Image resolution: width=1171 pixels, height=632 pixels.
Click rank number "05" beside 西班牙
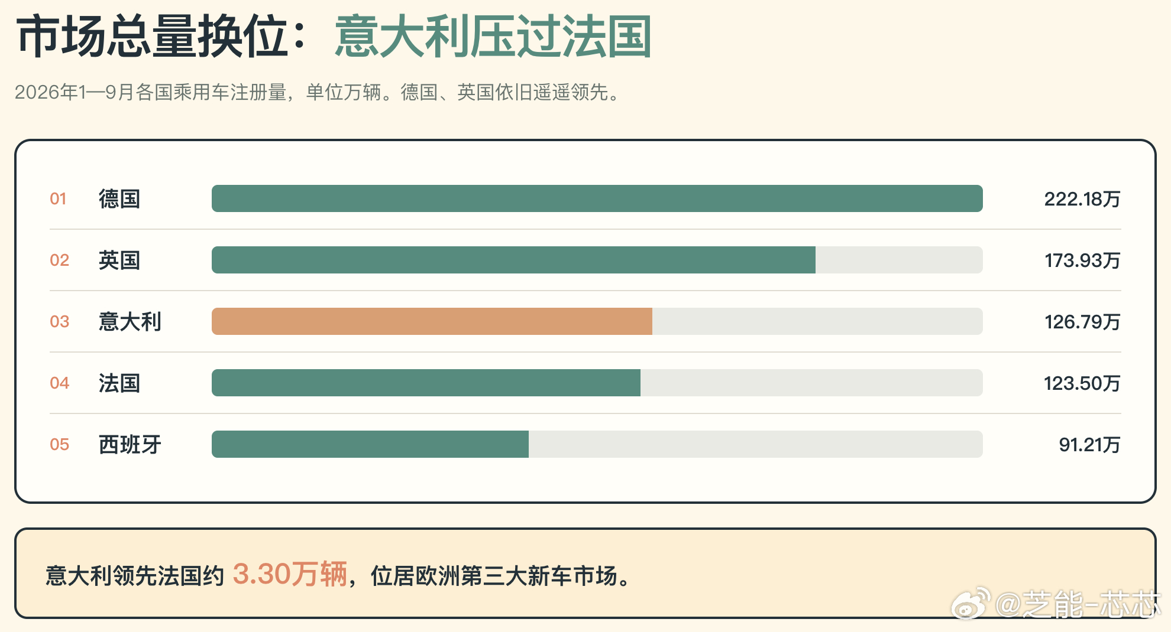pyautogui.click(x=59, y=444)
